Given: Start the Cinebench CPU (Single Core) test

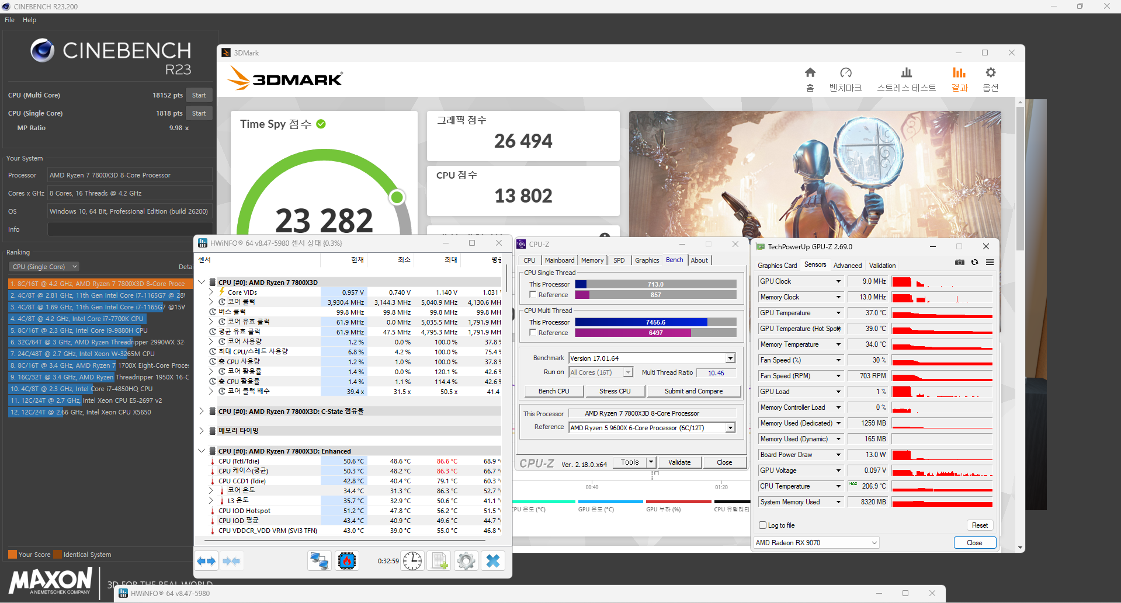Looking at the screenshot, I should (199, 113).
